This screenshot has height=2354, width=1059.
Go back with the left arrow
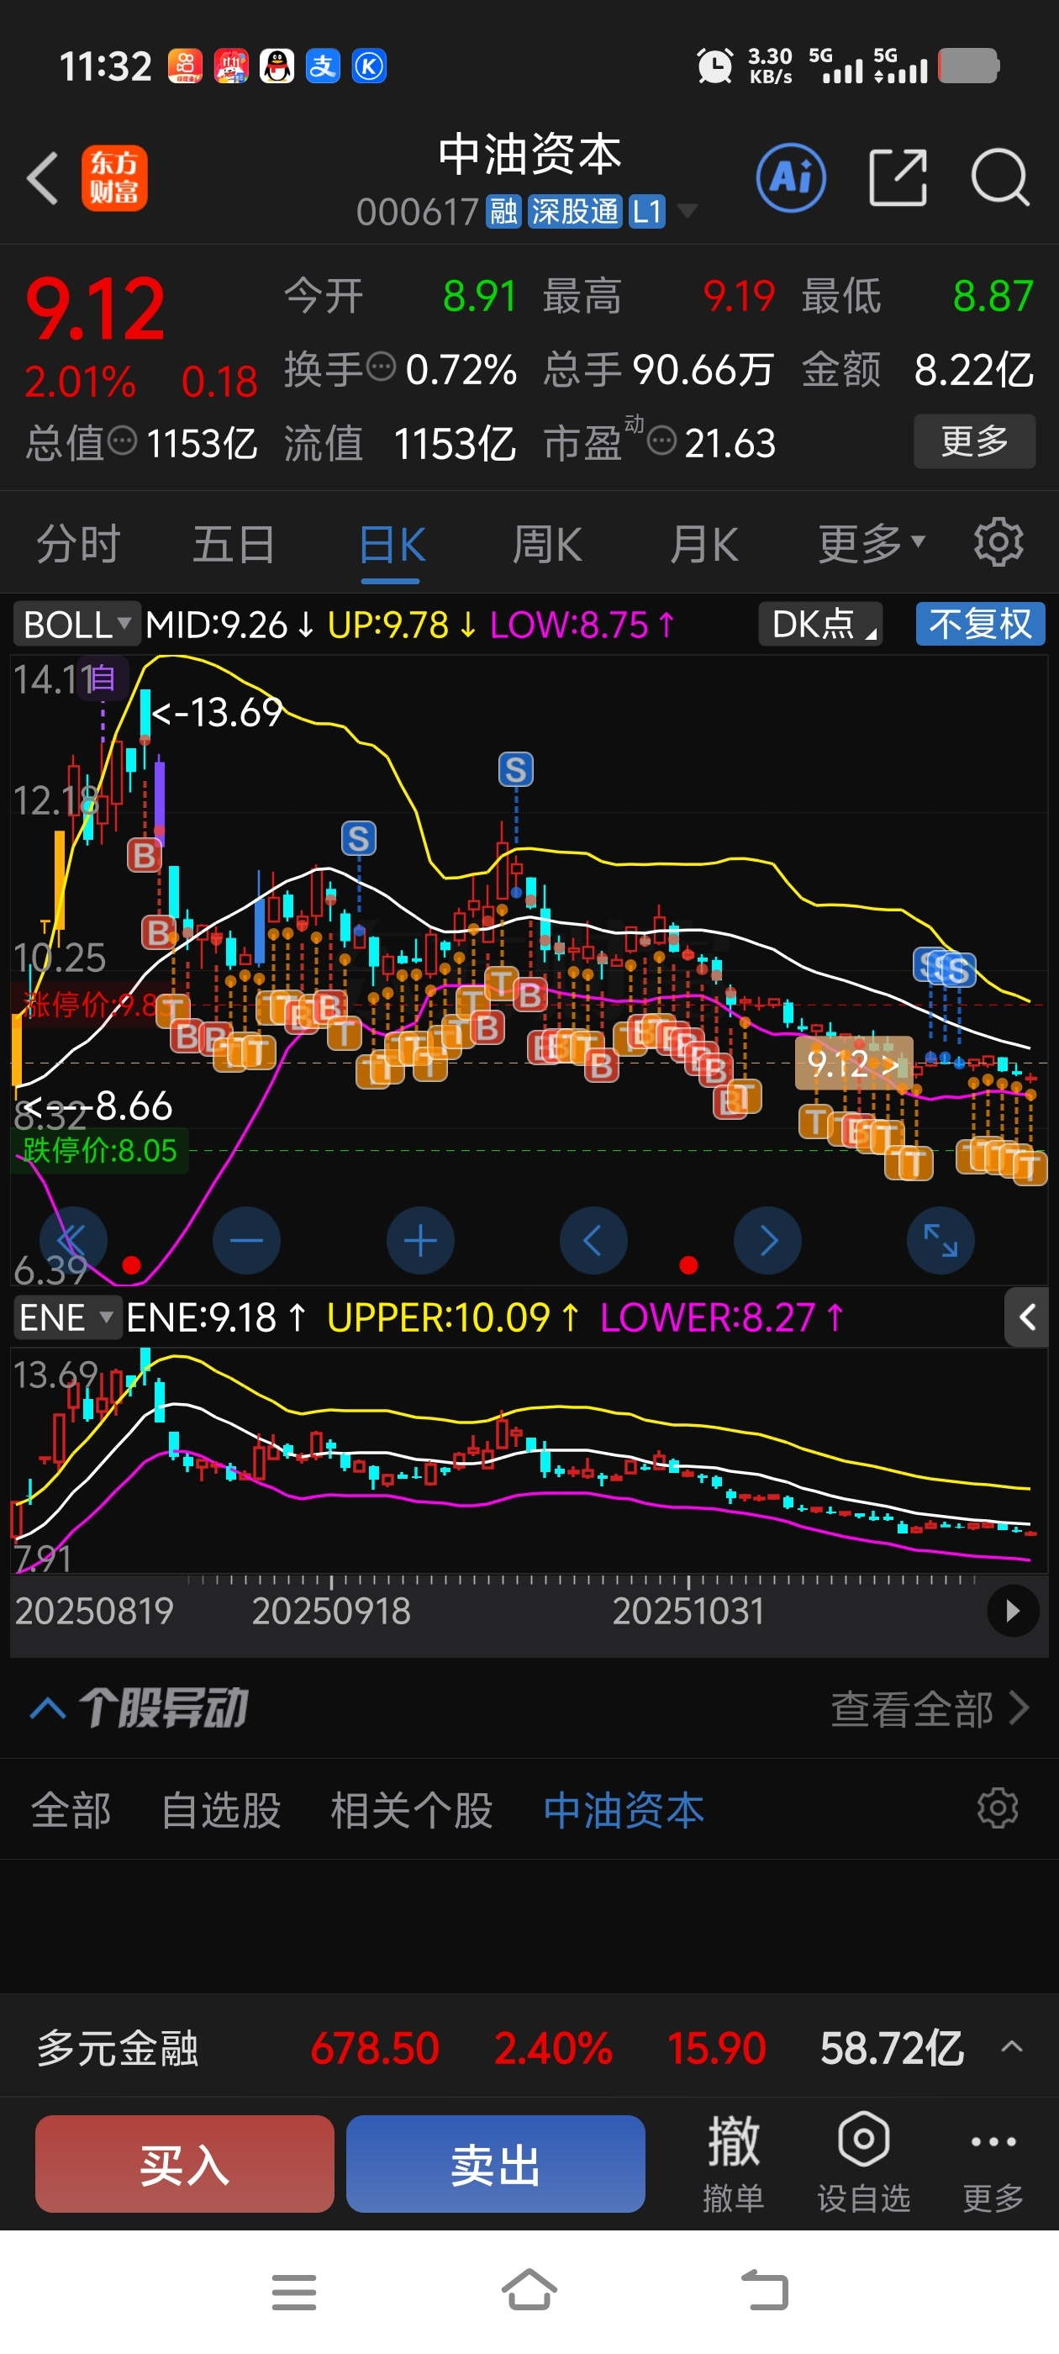pos(42,177)
